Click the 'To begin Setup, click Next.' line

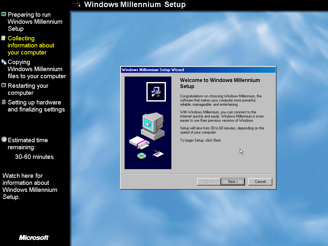point(201,140)
